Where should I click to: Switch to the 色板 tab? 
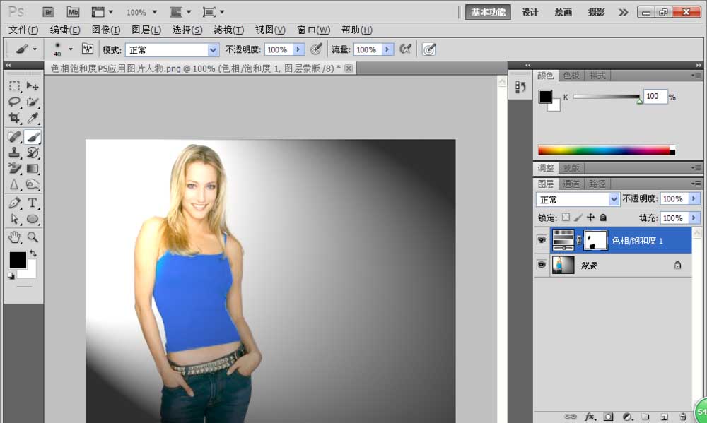[571, 76]
